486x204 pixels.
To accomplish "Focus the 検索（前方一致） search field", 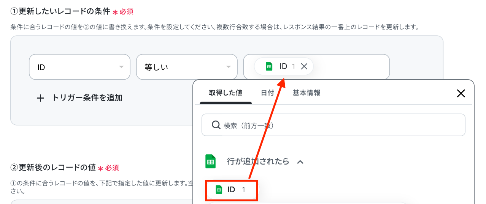I will (334, 125).
